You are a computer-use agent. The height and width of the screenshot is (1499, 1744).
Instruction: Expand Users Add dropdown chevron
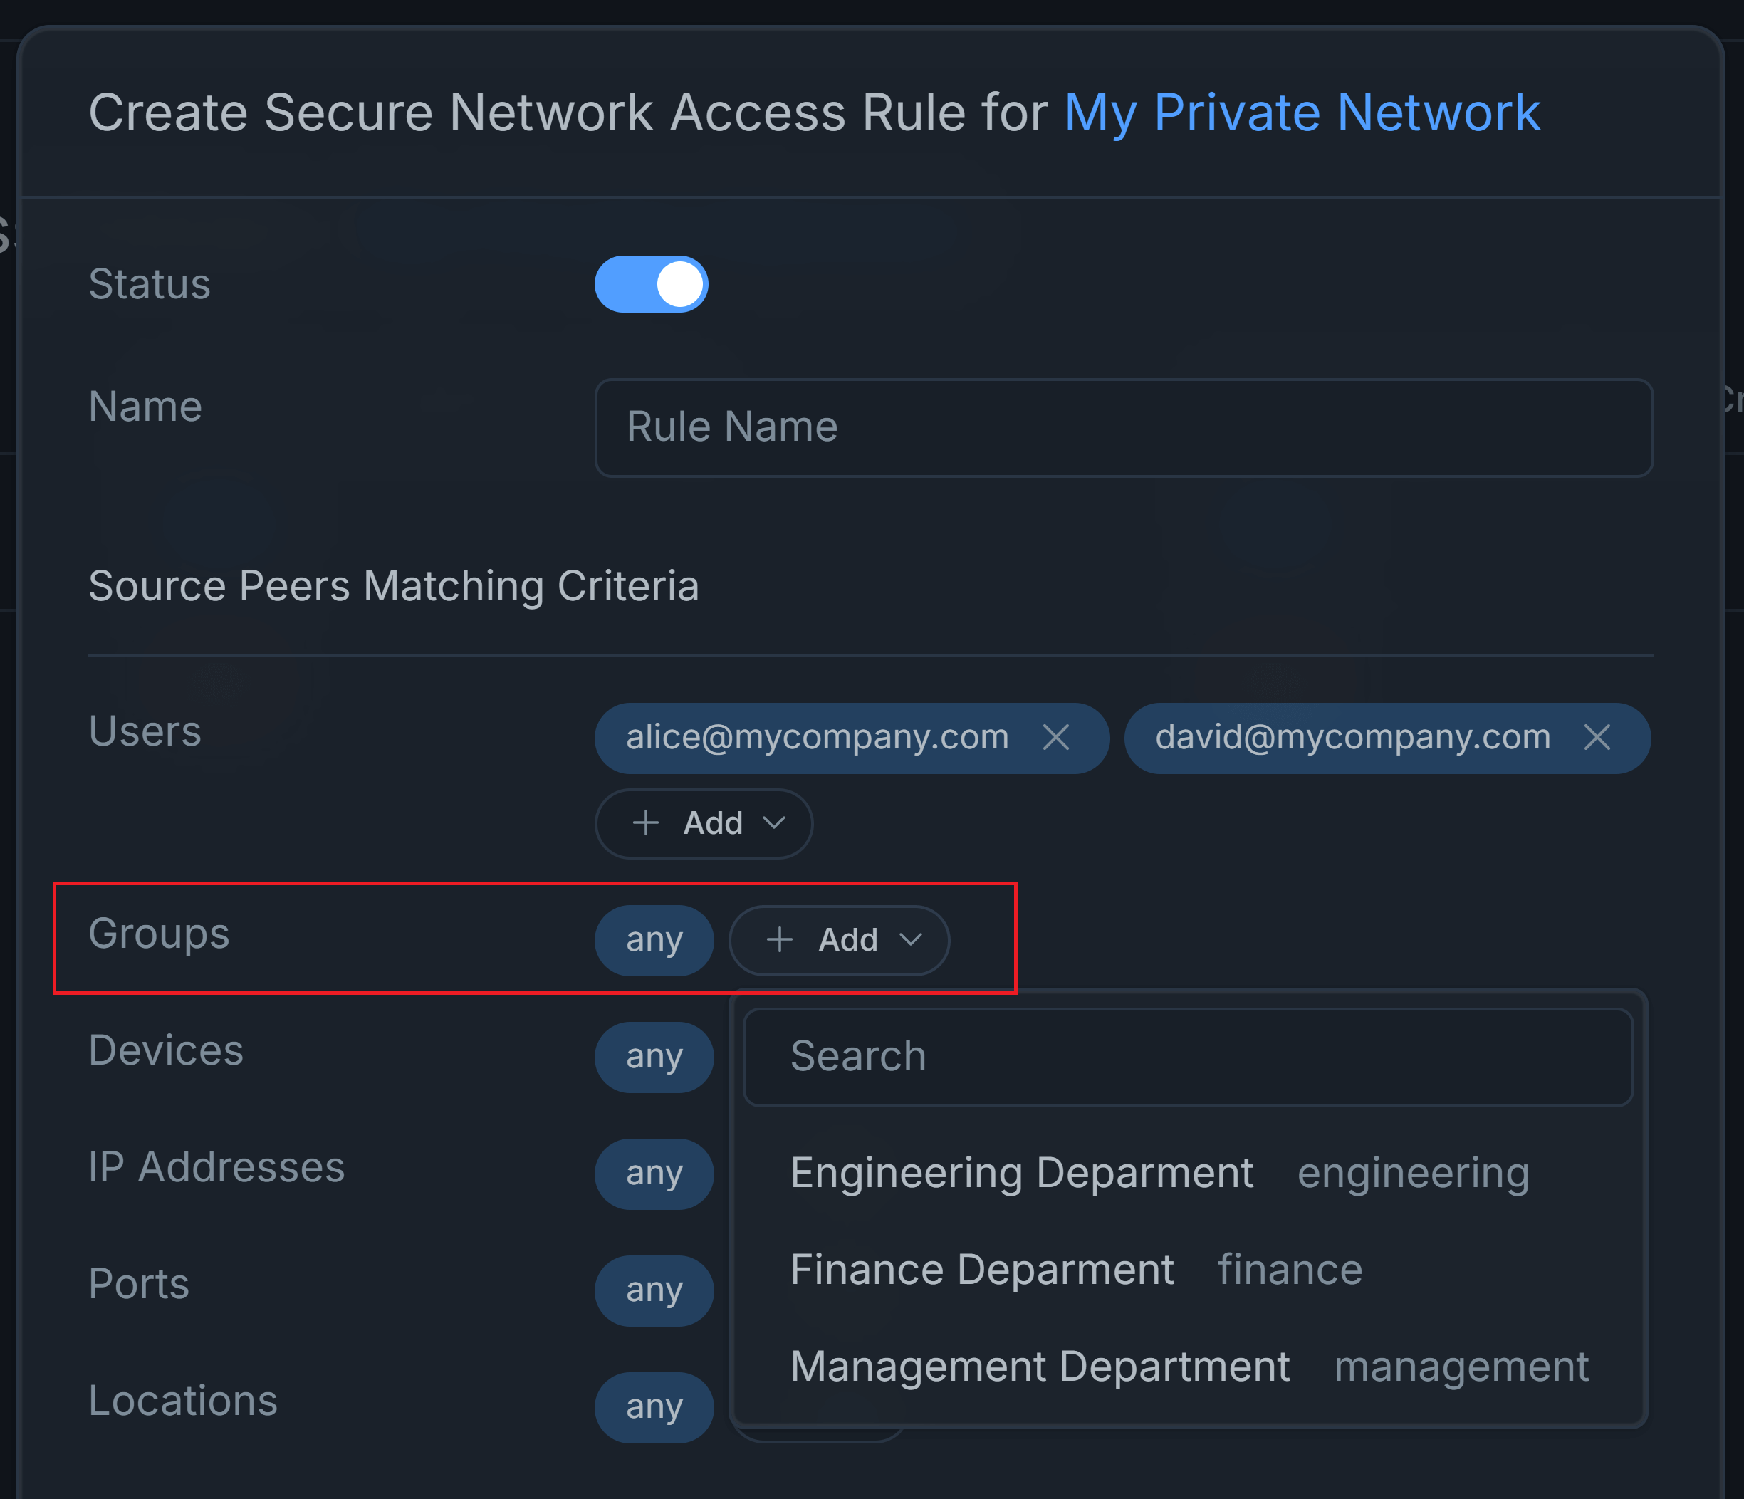click(774, 822)
